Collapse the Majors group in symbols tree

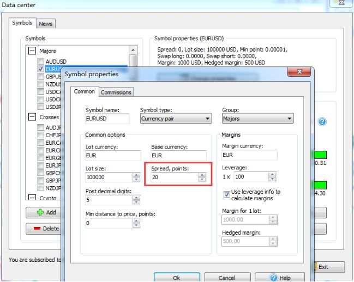coord(32,51)
